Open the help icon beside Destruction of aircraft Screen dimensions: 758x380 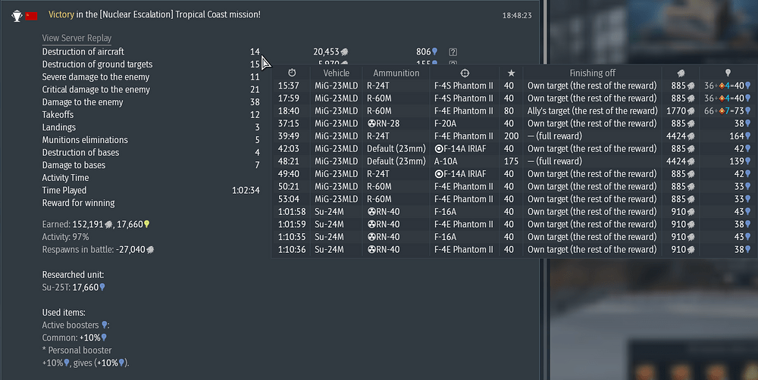(453, 52)
